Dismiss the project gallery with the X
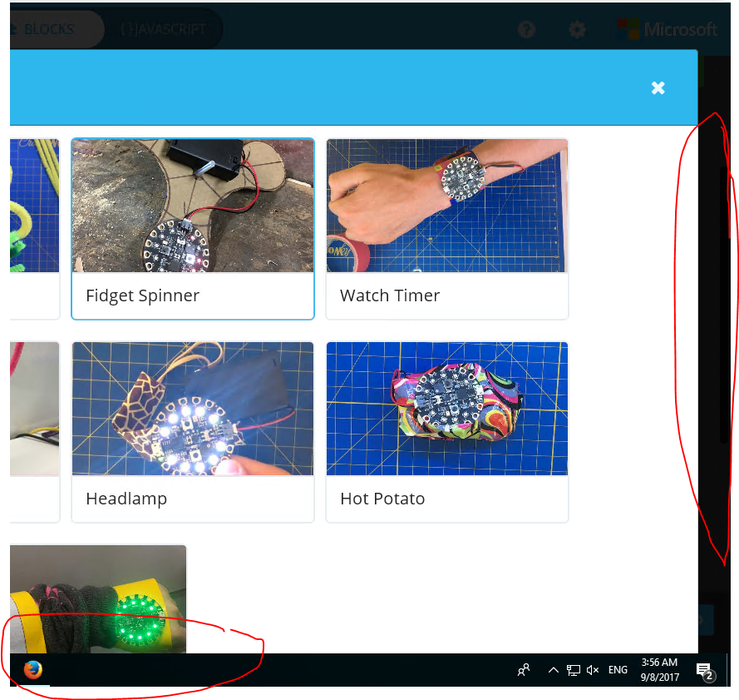 point(658,87)
